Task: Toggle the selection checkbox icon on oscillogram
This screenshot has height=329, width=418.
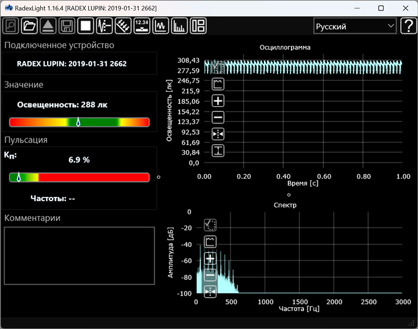Action: 218,67
